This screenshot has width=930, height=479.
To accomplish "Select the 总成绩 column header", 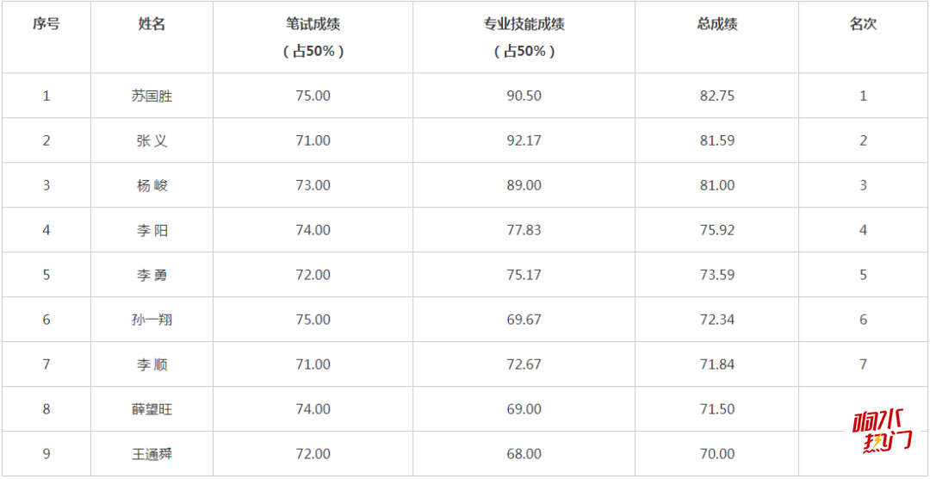I will click(717, 24).
